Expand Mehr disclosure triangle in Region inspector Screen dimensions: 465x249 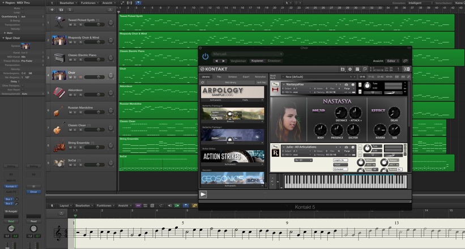5,33
